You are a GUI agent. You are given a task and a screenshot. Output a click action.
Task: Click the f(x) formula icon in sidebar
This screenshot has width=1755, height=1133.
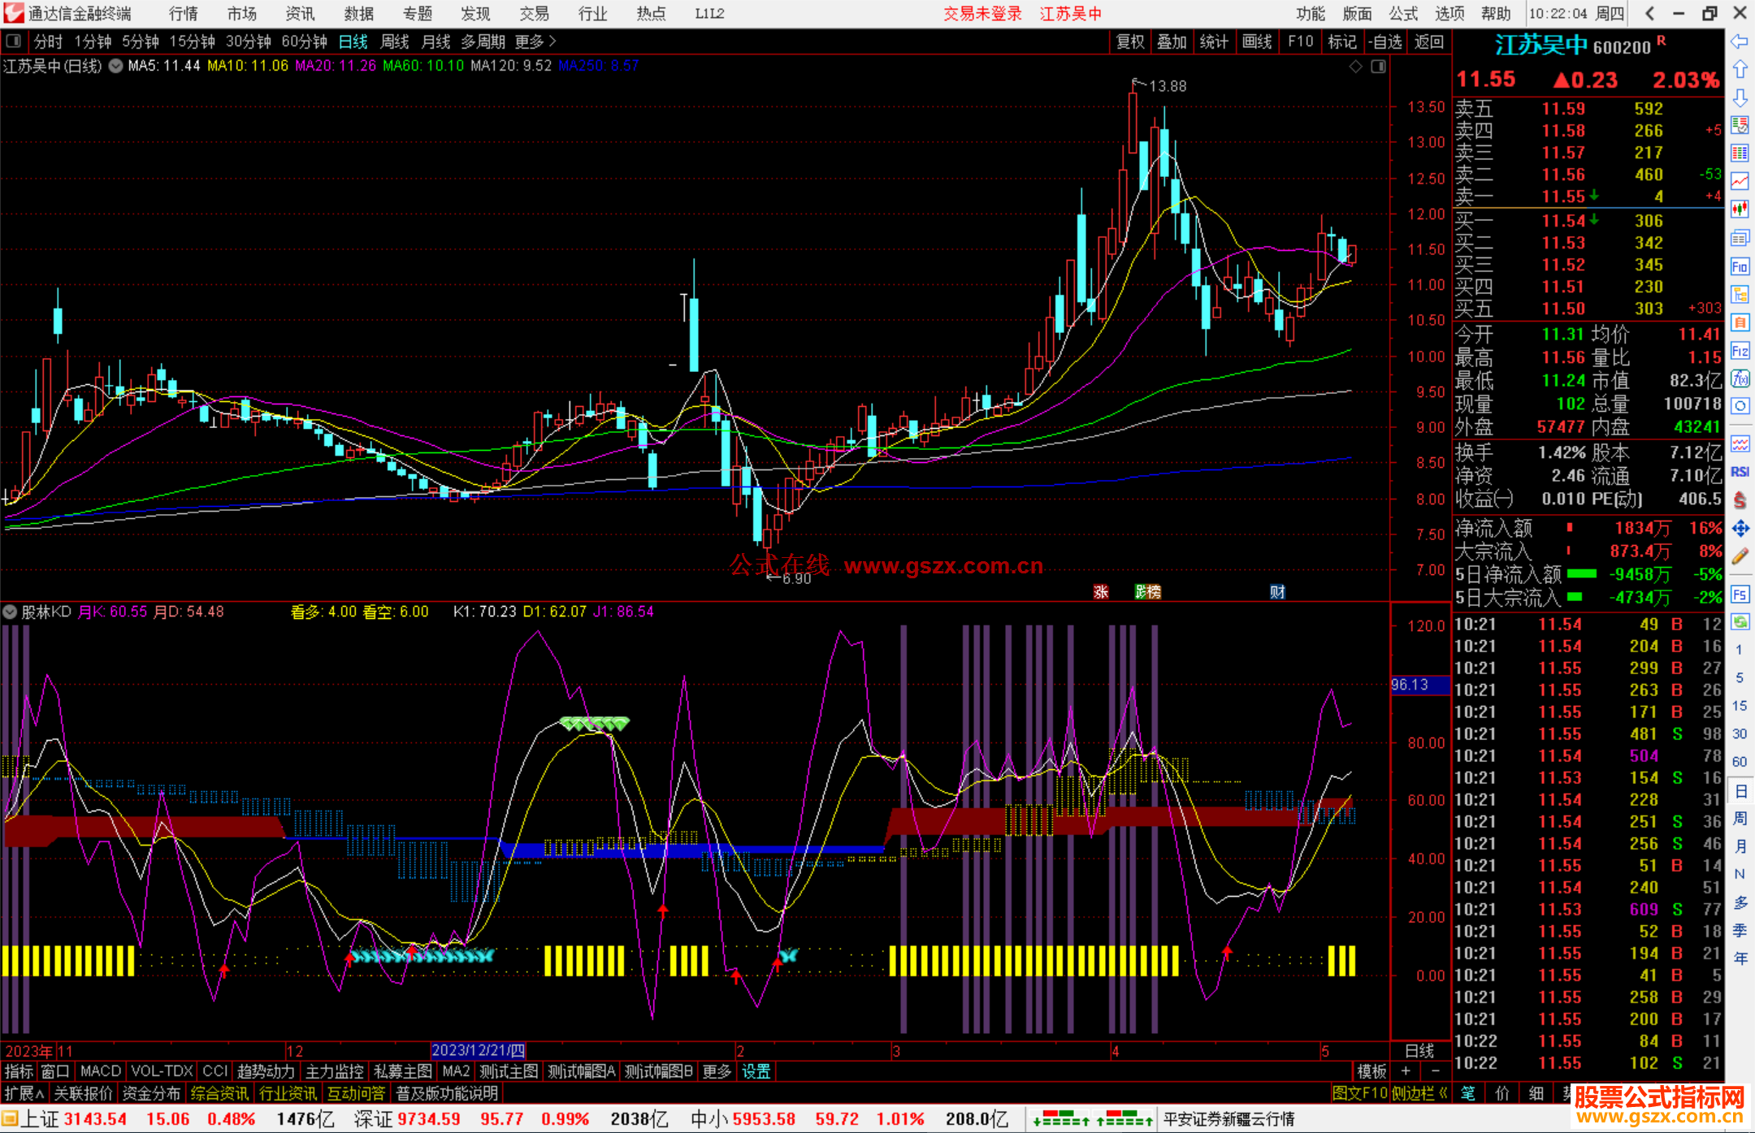(1740, 378)
